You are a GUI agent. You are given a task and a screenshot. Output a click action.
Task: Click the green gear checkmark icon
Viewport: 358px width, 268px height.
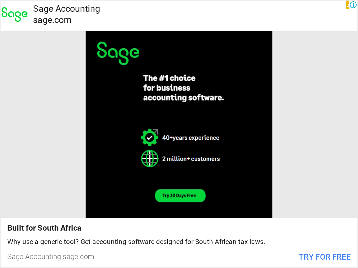tap(149, 137)
